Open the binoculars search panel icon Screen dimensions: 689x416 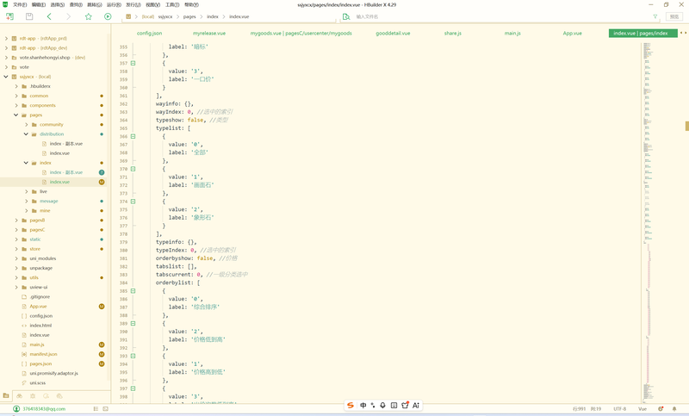[x=19, y=396]
